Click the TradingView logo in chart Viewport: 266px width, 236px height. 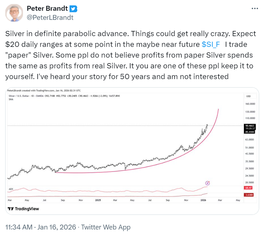(x=23, y=209)
